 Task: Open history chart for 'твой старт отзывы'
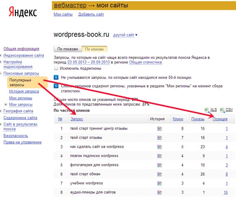pyautogui.click(x=159, y=138)
